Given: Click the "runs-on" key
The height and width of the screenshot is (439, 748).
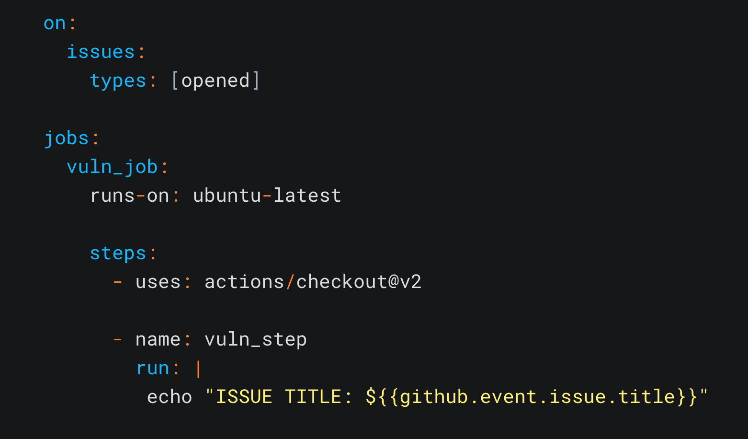Looking at the screenshot, I should click(x=129, y=196).
